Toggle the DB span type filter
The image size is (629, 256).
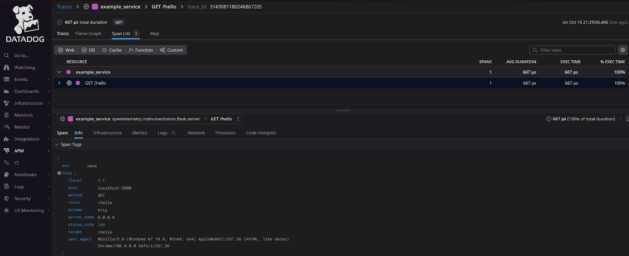click(88, 50)
